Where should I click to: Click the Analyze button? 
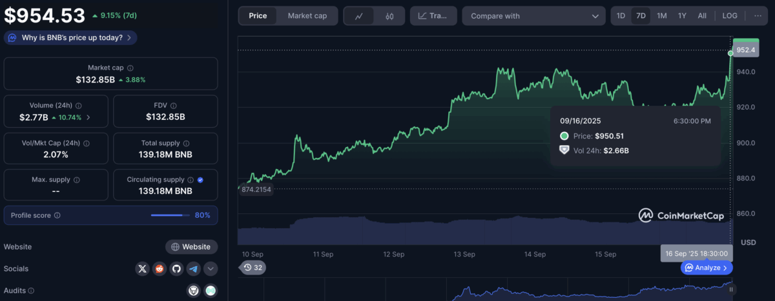(x=707, y=267)
